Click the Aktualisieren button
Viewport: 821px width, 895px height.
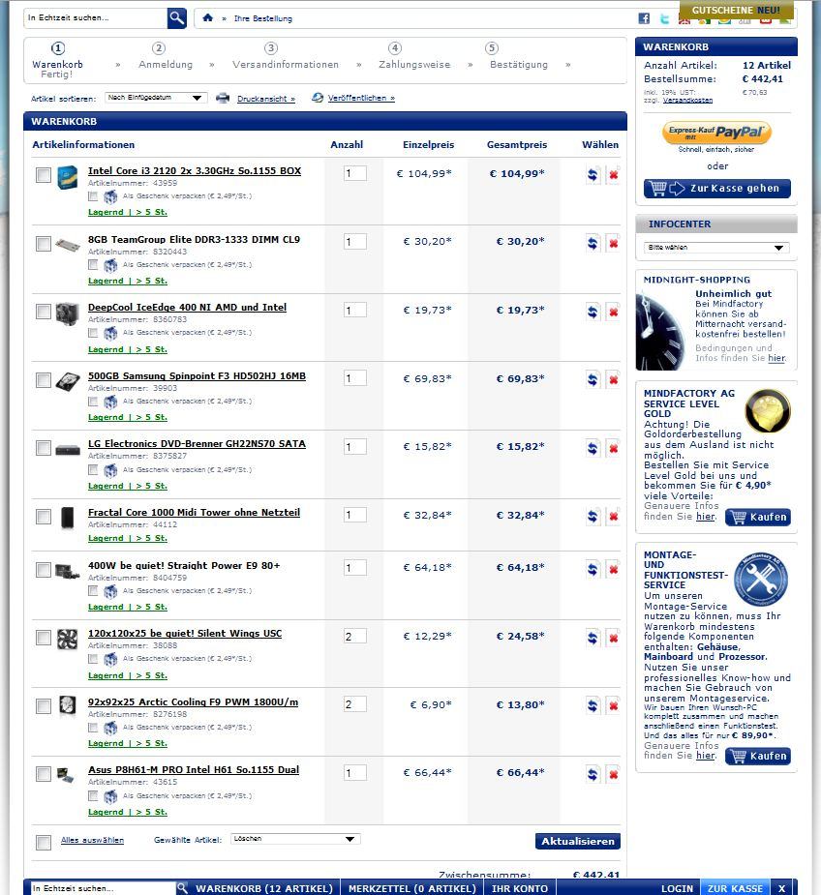tap(578, 842)
